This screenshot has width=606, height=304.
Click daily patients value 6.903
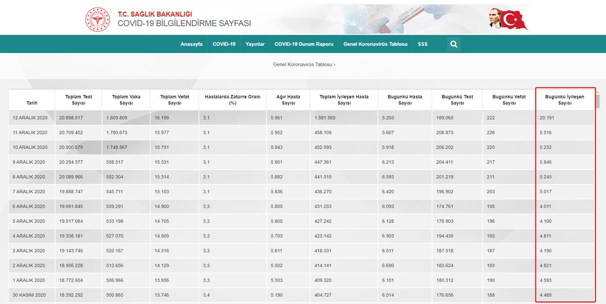388,236
